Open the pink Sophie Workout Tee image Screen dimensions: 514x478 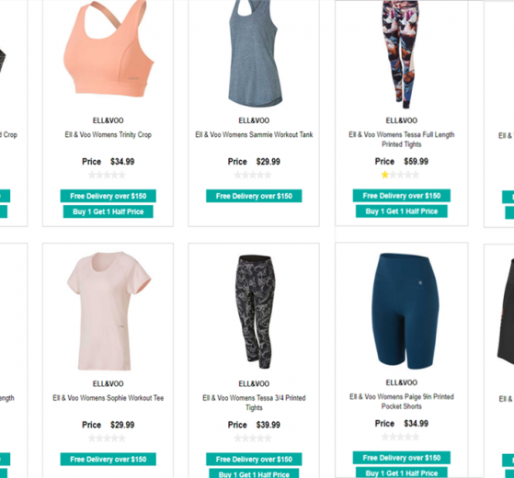pyautogui.click(x=109, y=311)
